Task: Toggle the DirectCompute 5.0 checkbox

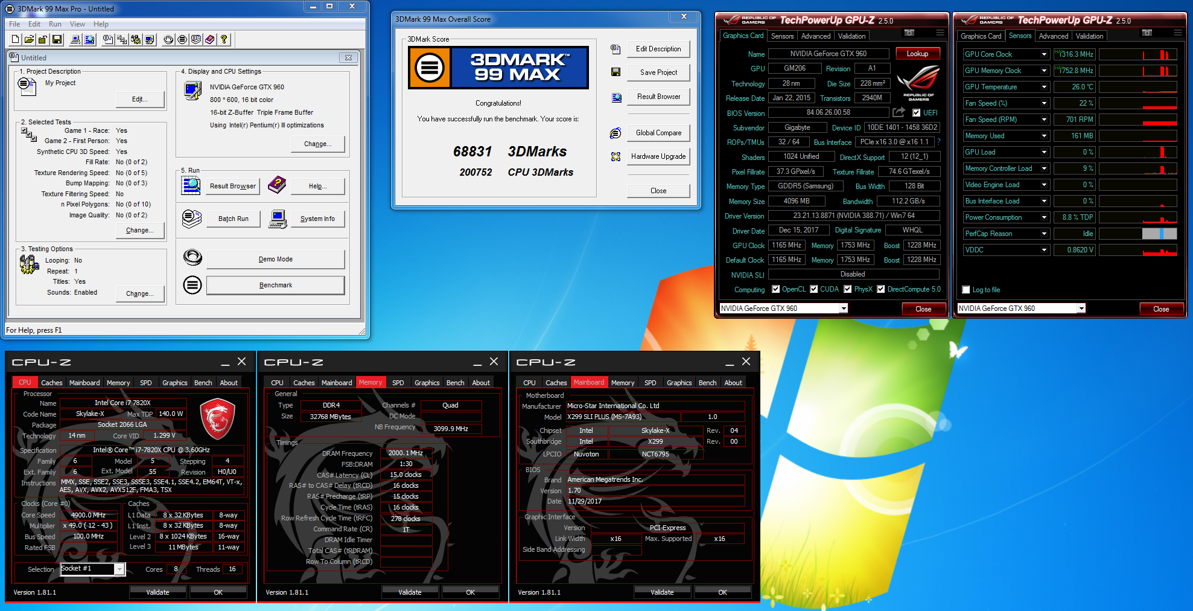Action: (881, 289)
